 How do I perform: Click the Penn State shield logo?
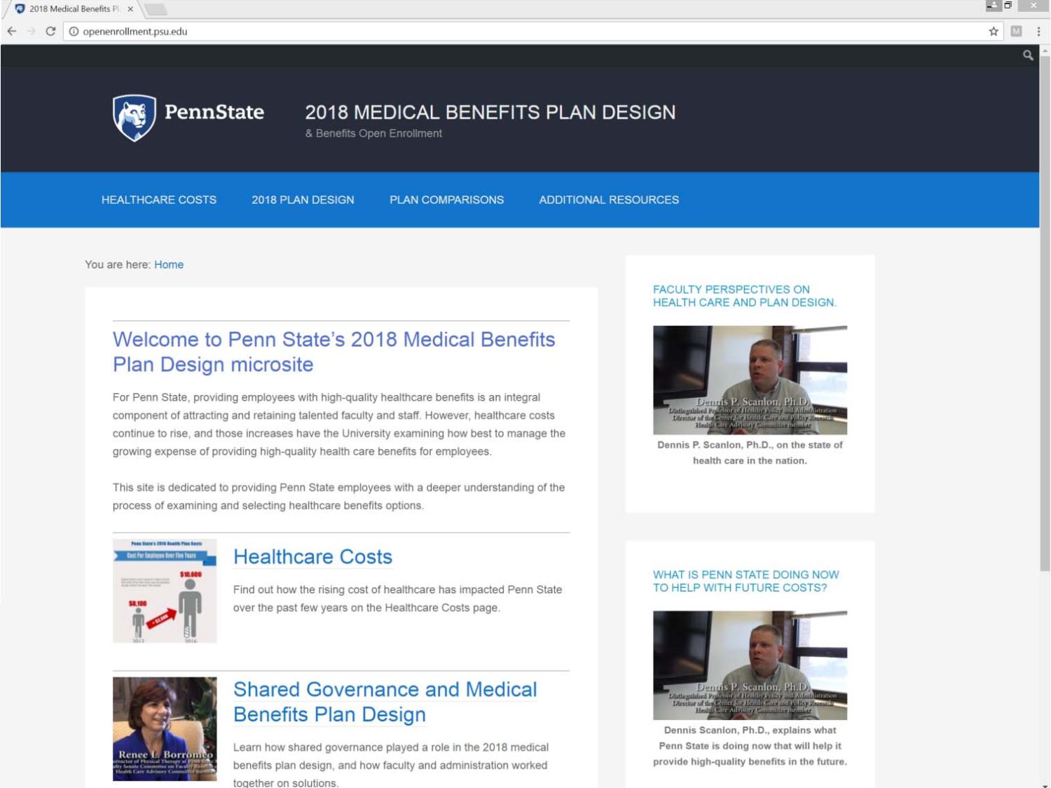tap(135, 118)
